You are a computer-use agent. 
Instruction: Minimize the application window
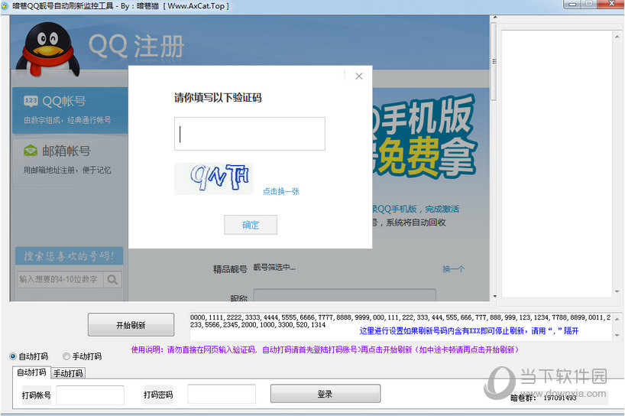tap(573, 4)
